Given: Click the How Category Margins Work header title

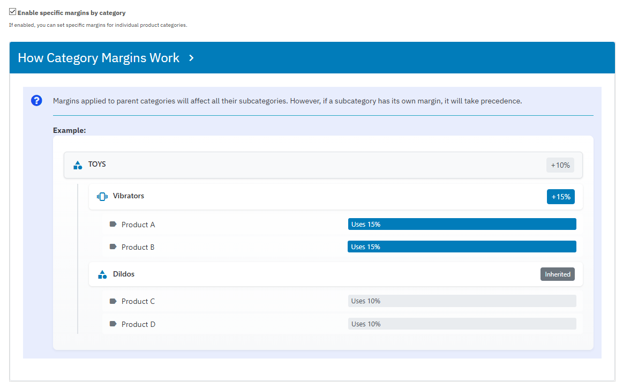Looking at the screenshot, I should (99, 58).
